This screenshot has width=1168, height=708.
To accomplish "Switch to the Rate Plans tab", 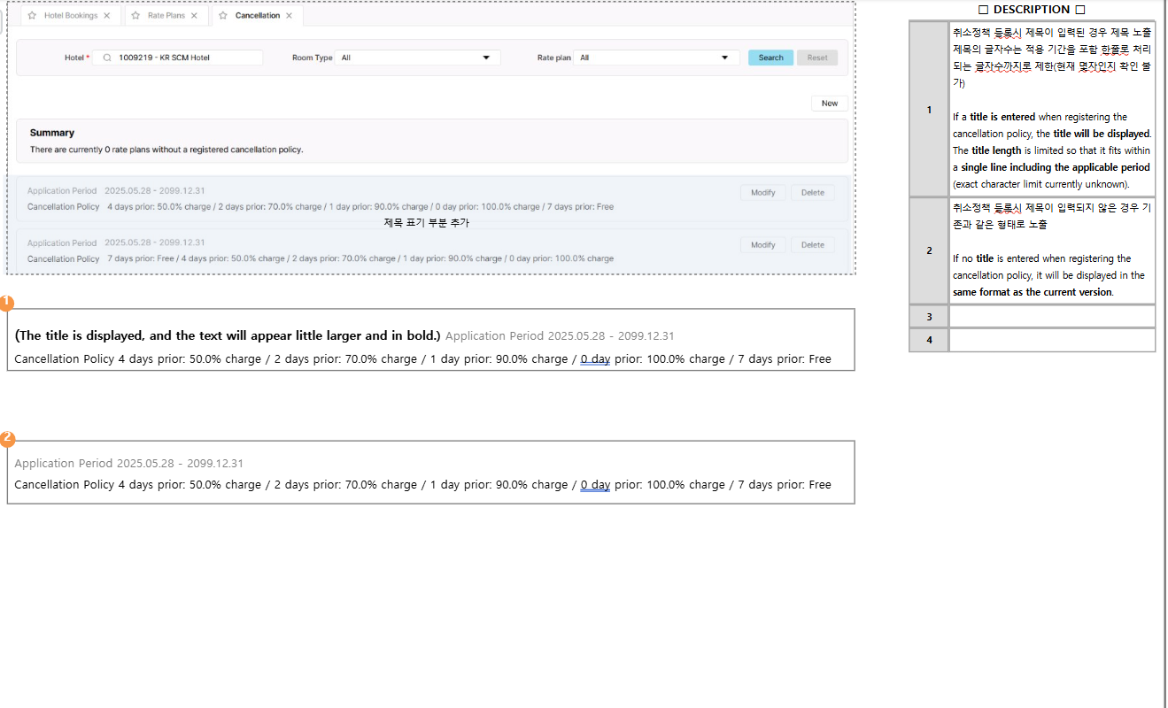I will 166,16.
